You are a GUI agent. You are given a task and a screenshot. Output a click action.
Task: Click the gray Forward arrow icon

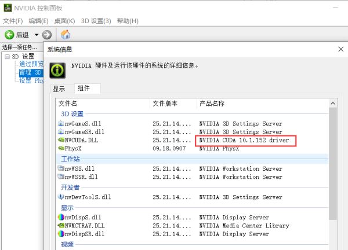(x=47, y=35)
